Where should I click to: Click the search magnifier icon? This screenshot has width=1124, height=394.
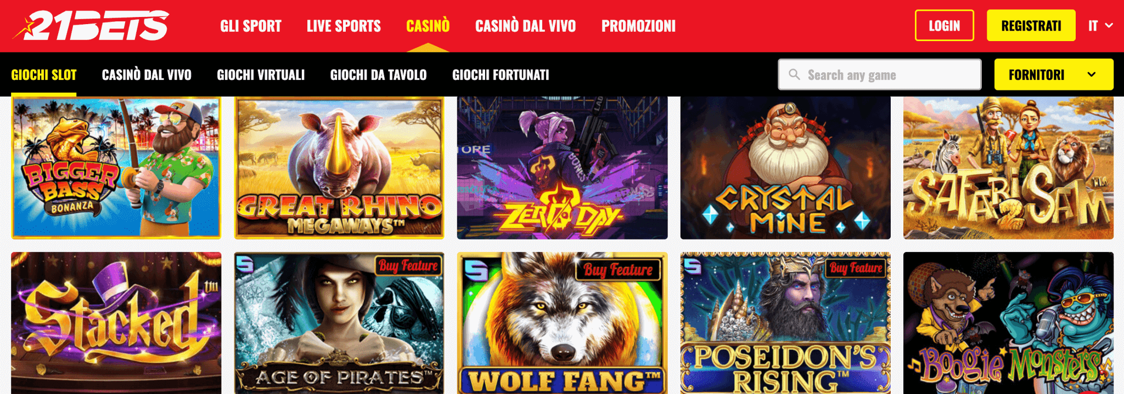(x=794, y=75)
